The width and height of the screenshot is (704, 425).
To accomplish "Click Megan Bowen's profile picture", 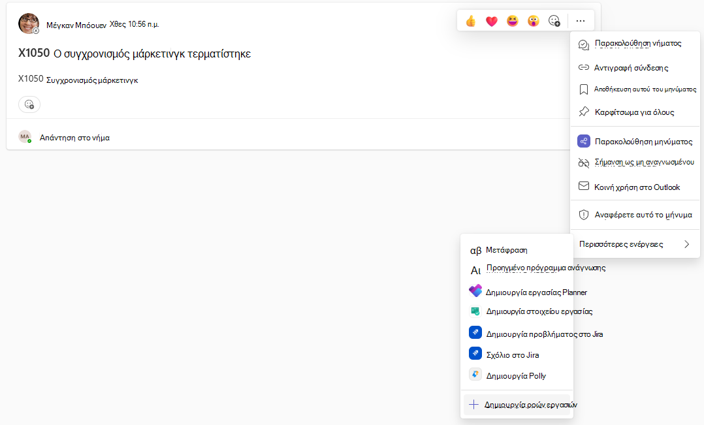I will point(28,24).
